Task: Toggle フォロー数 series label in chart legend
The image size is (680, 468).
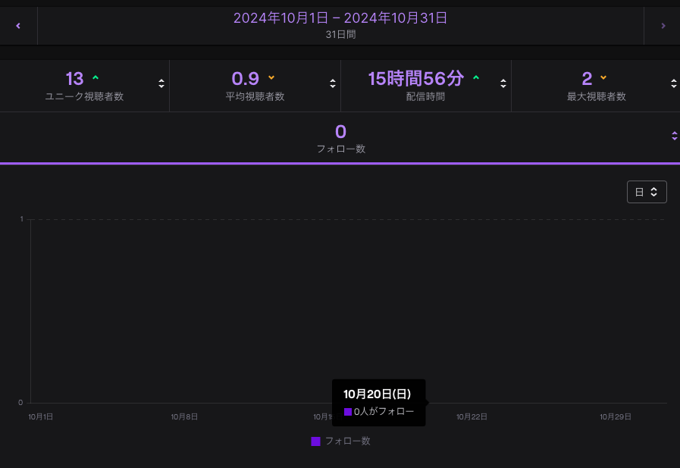Action: pos(347,441)
